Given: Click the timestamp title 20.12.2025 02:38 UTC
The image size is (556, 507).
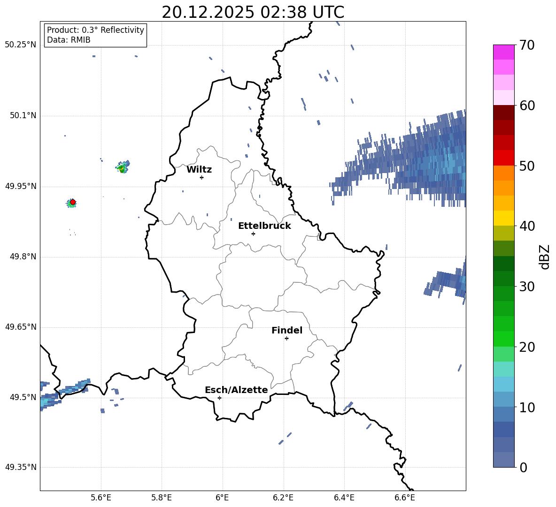Looking at the screenshot, I should click(x=253, y=12).
